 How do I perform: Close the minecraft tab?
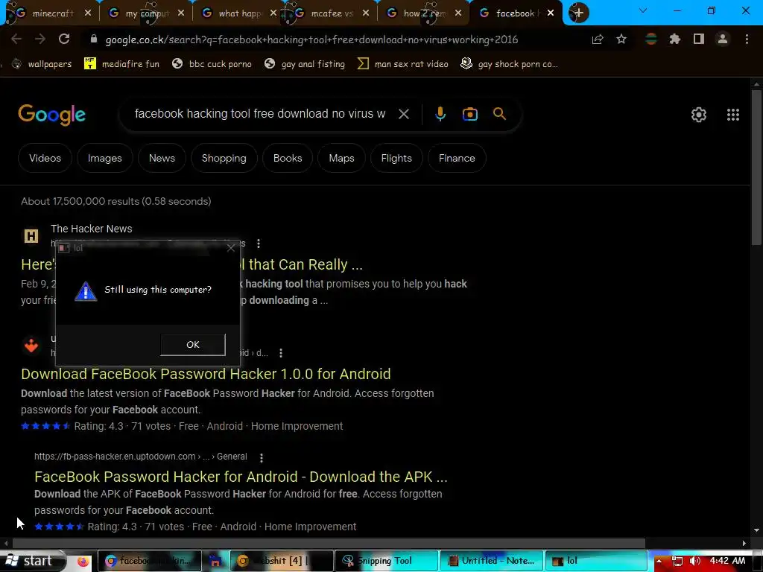click(x=88, y=13)
